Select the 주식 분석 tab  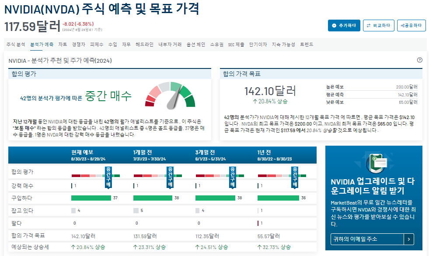tap(15, 44)
